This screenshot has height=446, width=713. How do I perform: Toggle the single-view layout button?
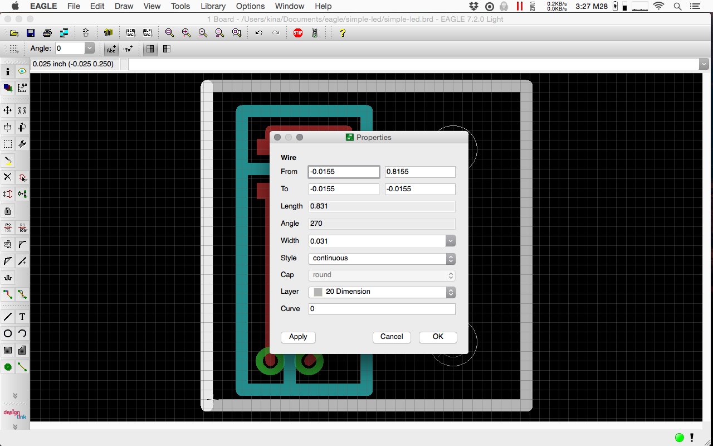tap(150, 49)
